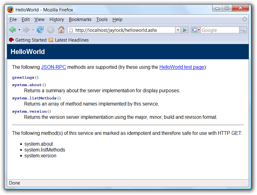Viewport: 257px width, 195px height.
Task: Close the Firefox window
Action: pos(240,8)
